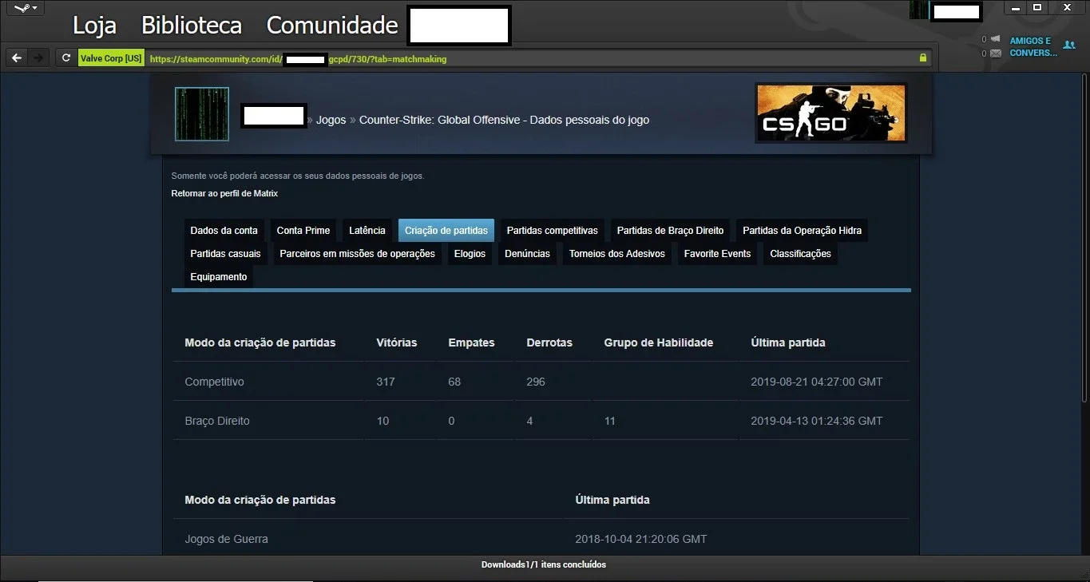Click the date 2019-04-13 01:24:36 GMT
The width and height of the screenshot is (1090, 582).
tap(817, 421)
